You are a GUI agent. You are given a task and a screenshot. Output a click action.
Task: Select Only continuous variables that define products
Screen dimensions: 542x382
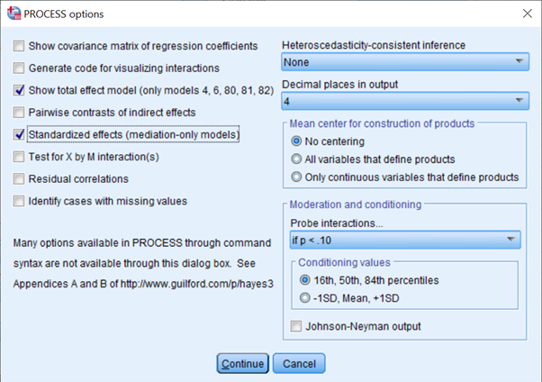(296, 177)
